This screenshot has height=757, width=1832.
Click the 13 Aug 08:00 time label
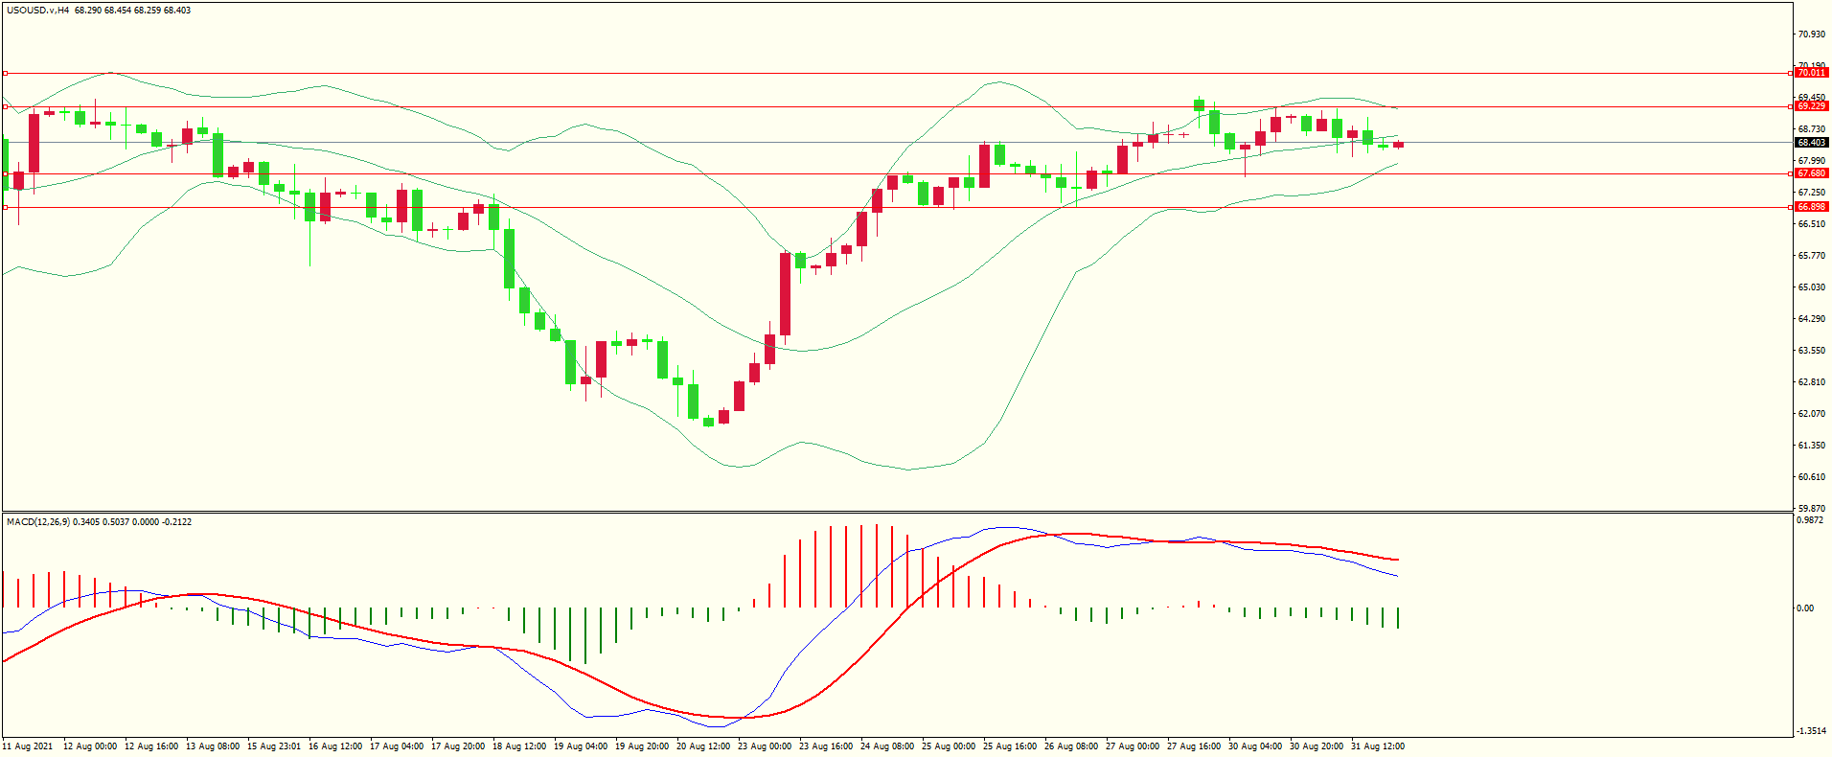click(x=213, y=746)
